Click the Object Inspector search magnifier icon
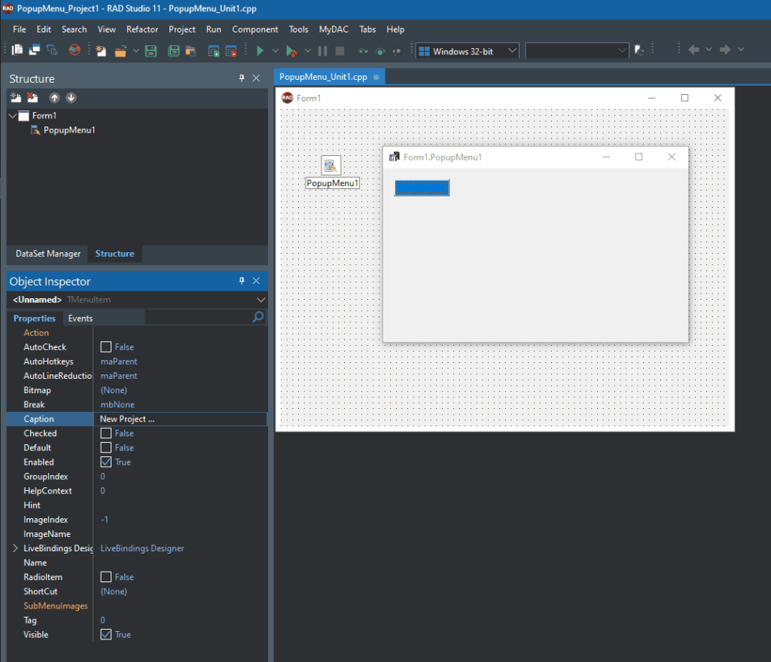 click(x=258, y=317)
